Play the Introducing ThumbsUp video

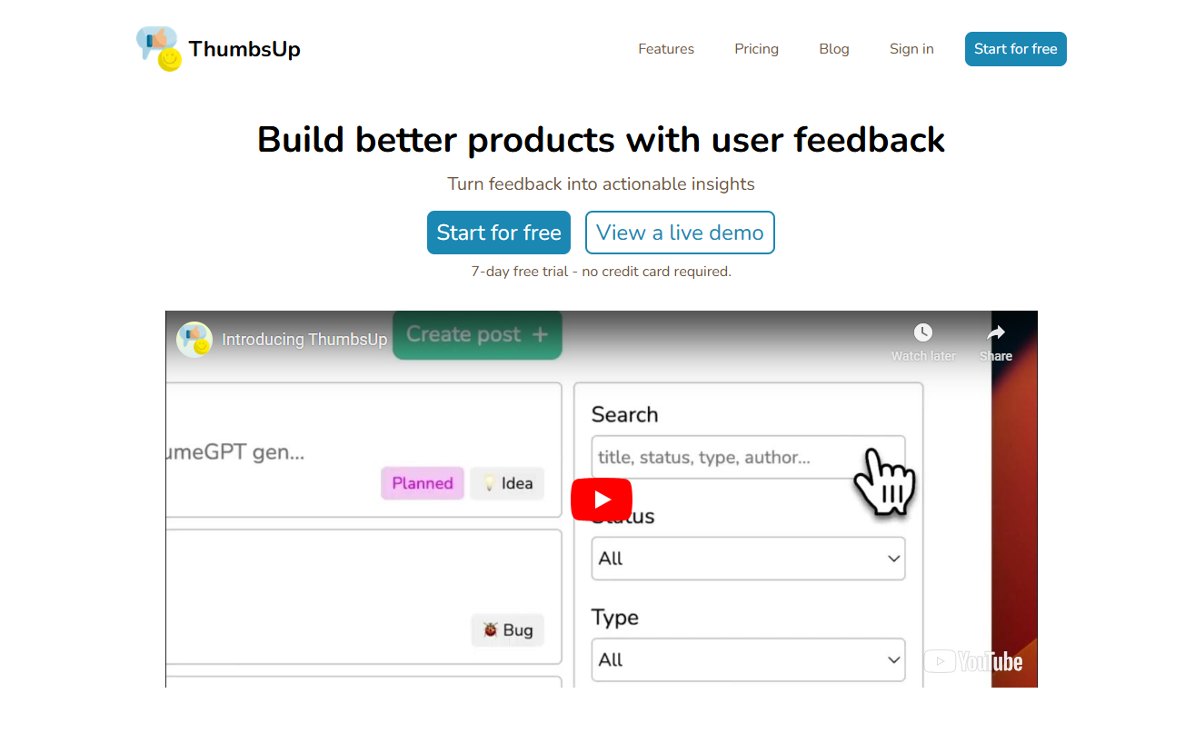click(x=602, y=500)
